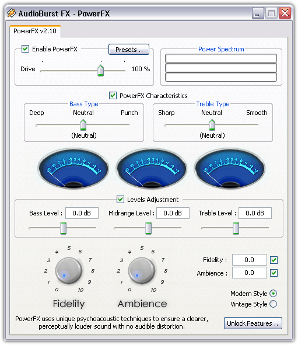Click the Drive slider thumb

[x=100, y=71]
